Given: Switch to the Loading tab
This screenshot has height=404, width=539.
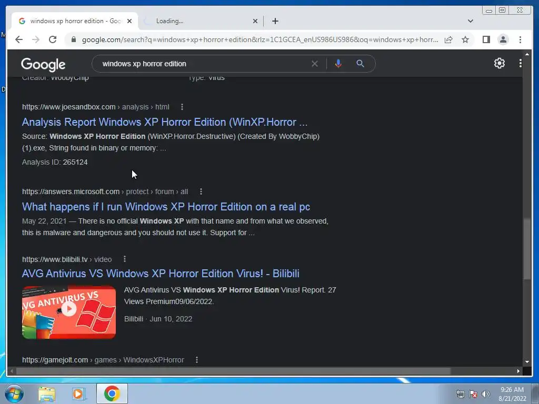Looking at the screenshot, I should (x=200, y=21).
